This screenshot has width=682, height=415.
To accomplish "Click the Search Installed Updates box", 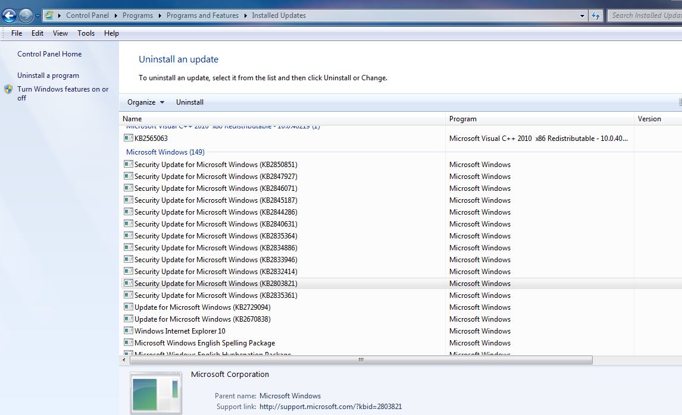I will pyautogui.click(x=645, y=15).
